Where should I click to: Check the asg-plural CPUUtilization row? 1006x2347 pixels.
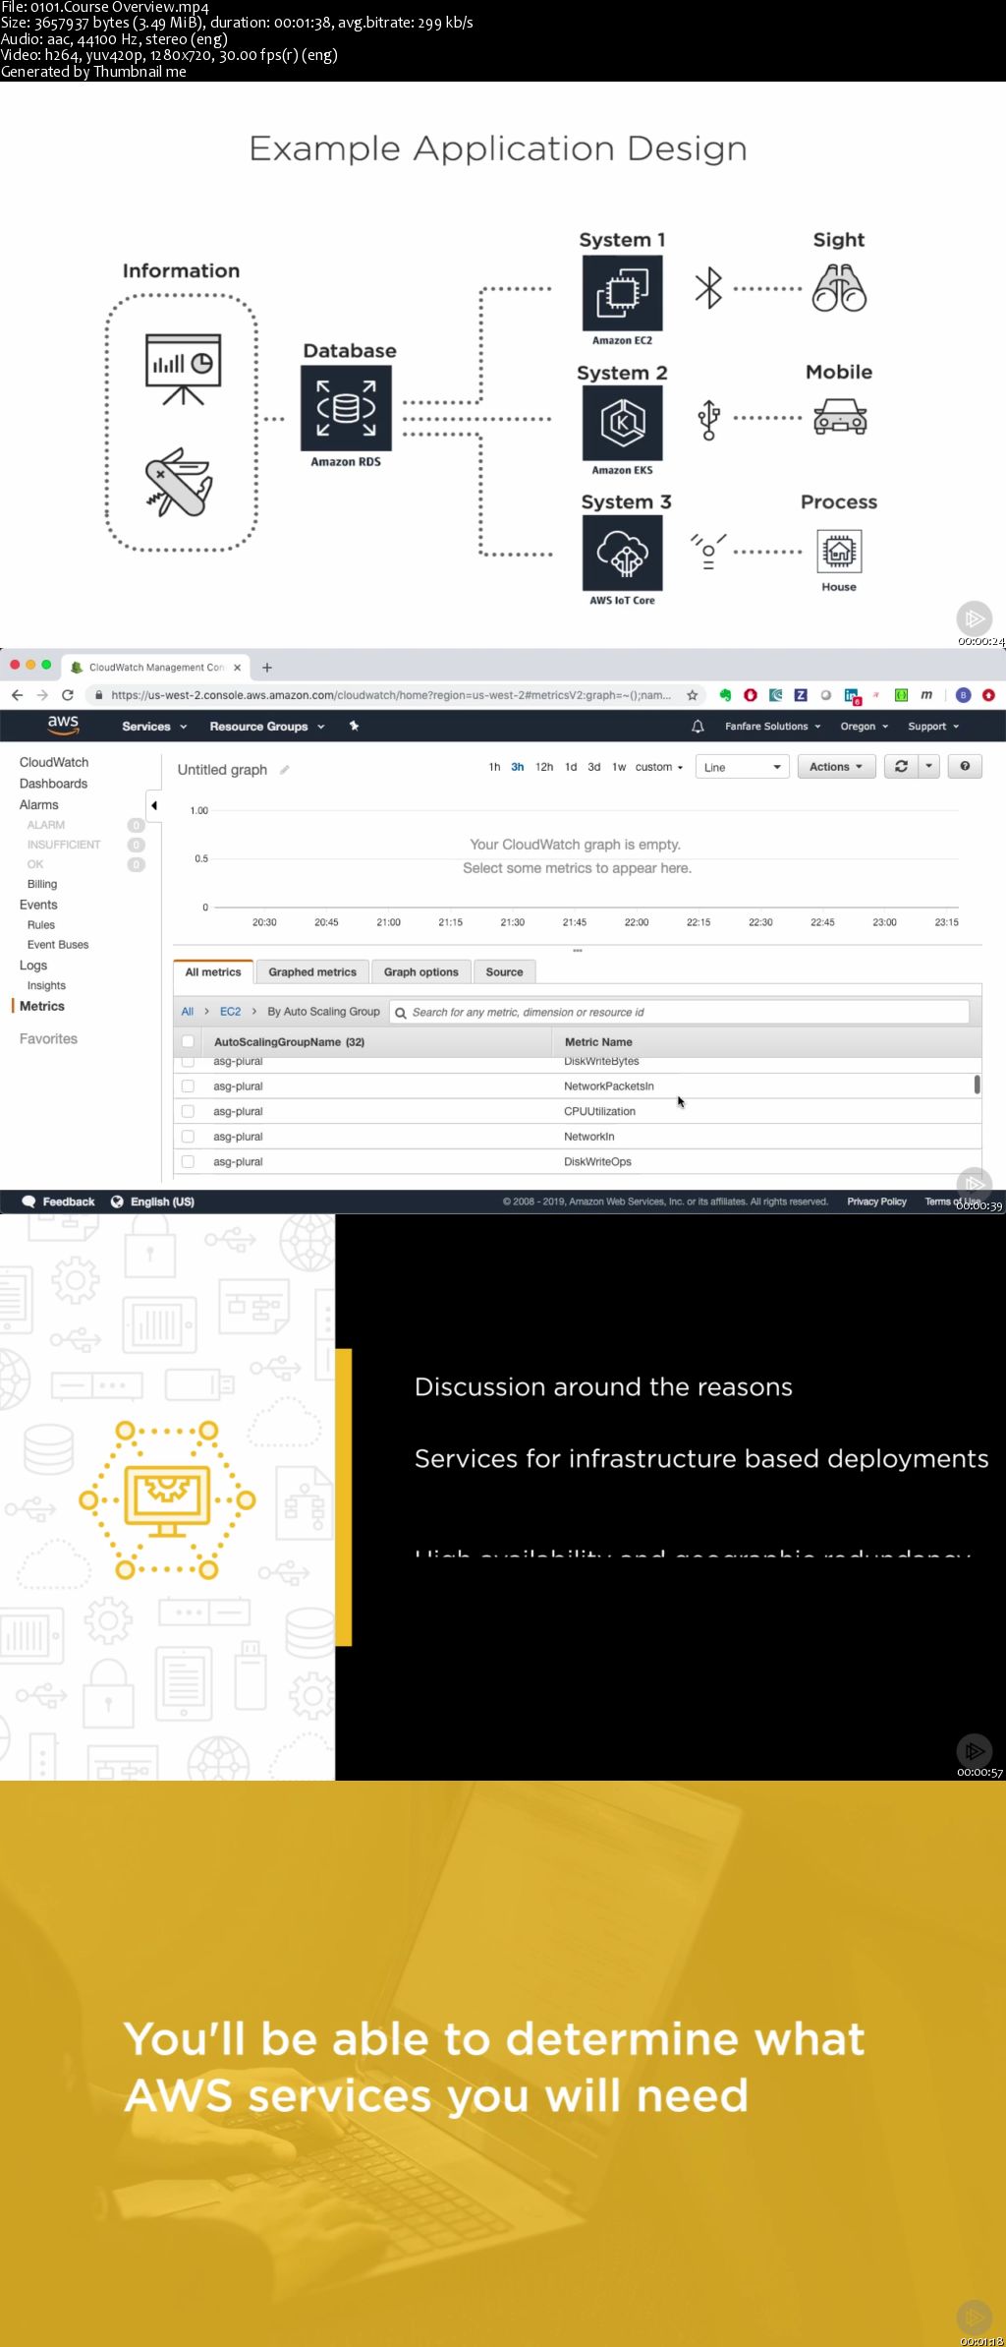[188, 1112]
